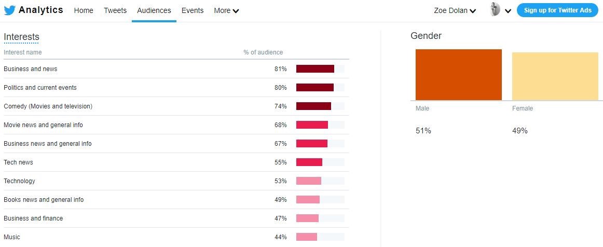603x247 pixels.
Task: Click the Music interest percentage bar
Action: tap(307, 237)
